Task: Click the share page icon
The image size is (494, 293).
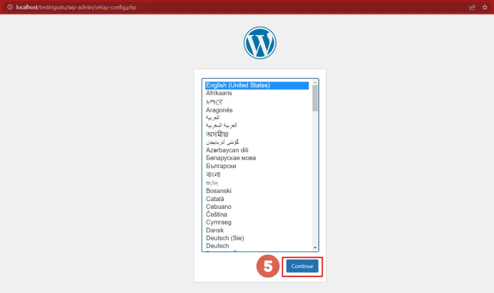Action: point(472,7)
